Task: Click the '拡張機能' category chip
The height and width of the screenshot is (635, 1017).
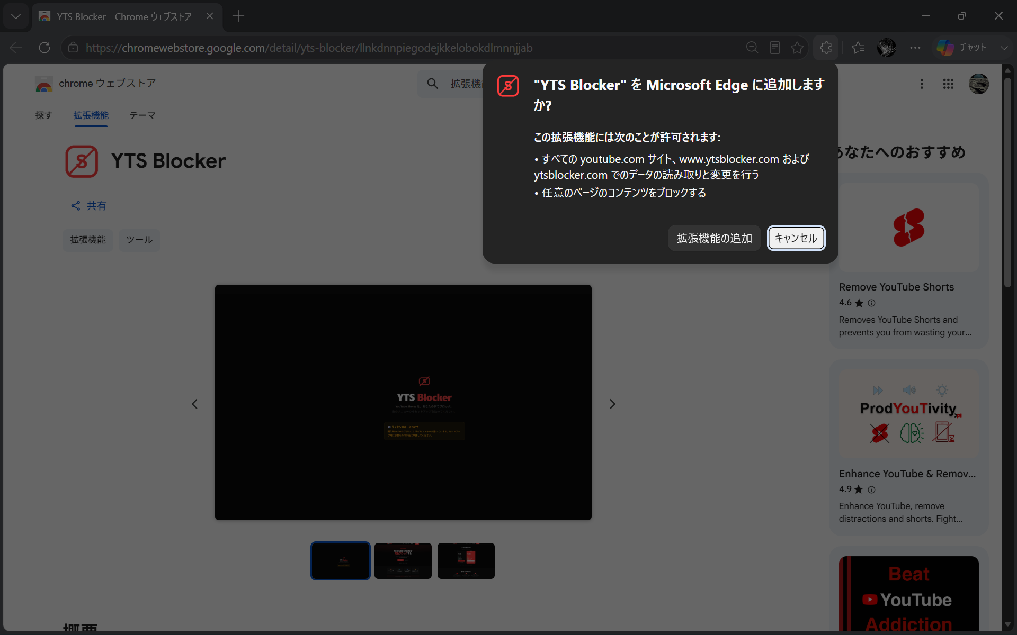Action: click(x=88, y=240)
